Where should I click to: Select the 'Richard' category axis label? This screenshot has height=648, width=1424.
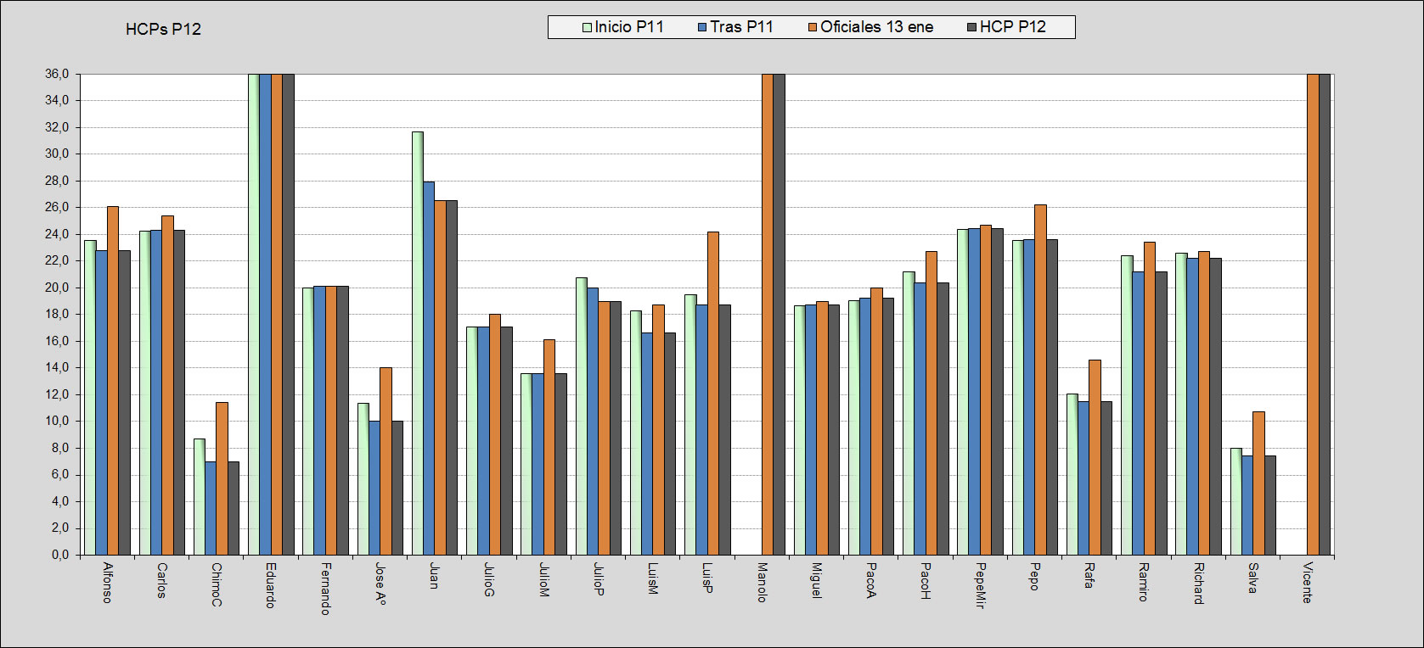1198,584
